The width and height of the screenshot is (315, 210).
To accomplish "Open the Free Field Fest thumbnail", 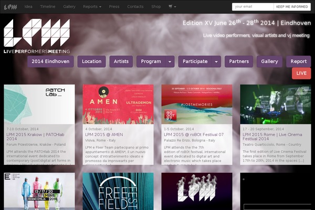I will coord(118,191).
